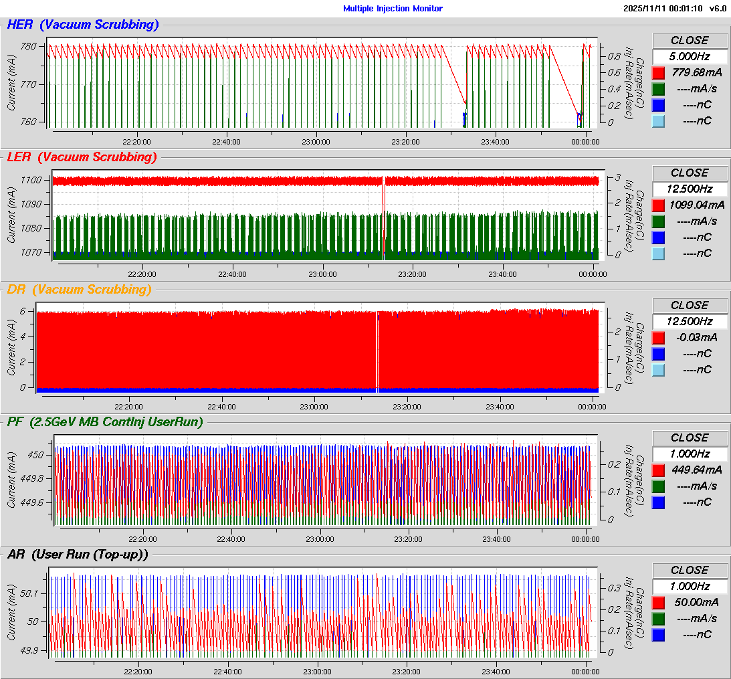Click the HER dark blue nC swatch
Screen dimensions: 731x679
658,105
